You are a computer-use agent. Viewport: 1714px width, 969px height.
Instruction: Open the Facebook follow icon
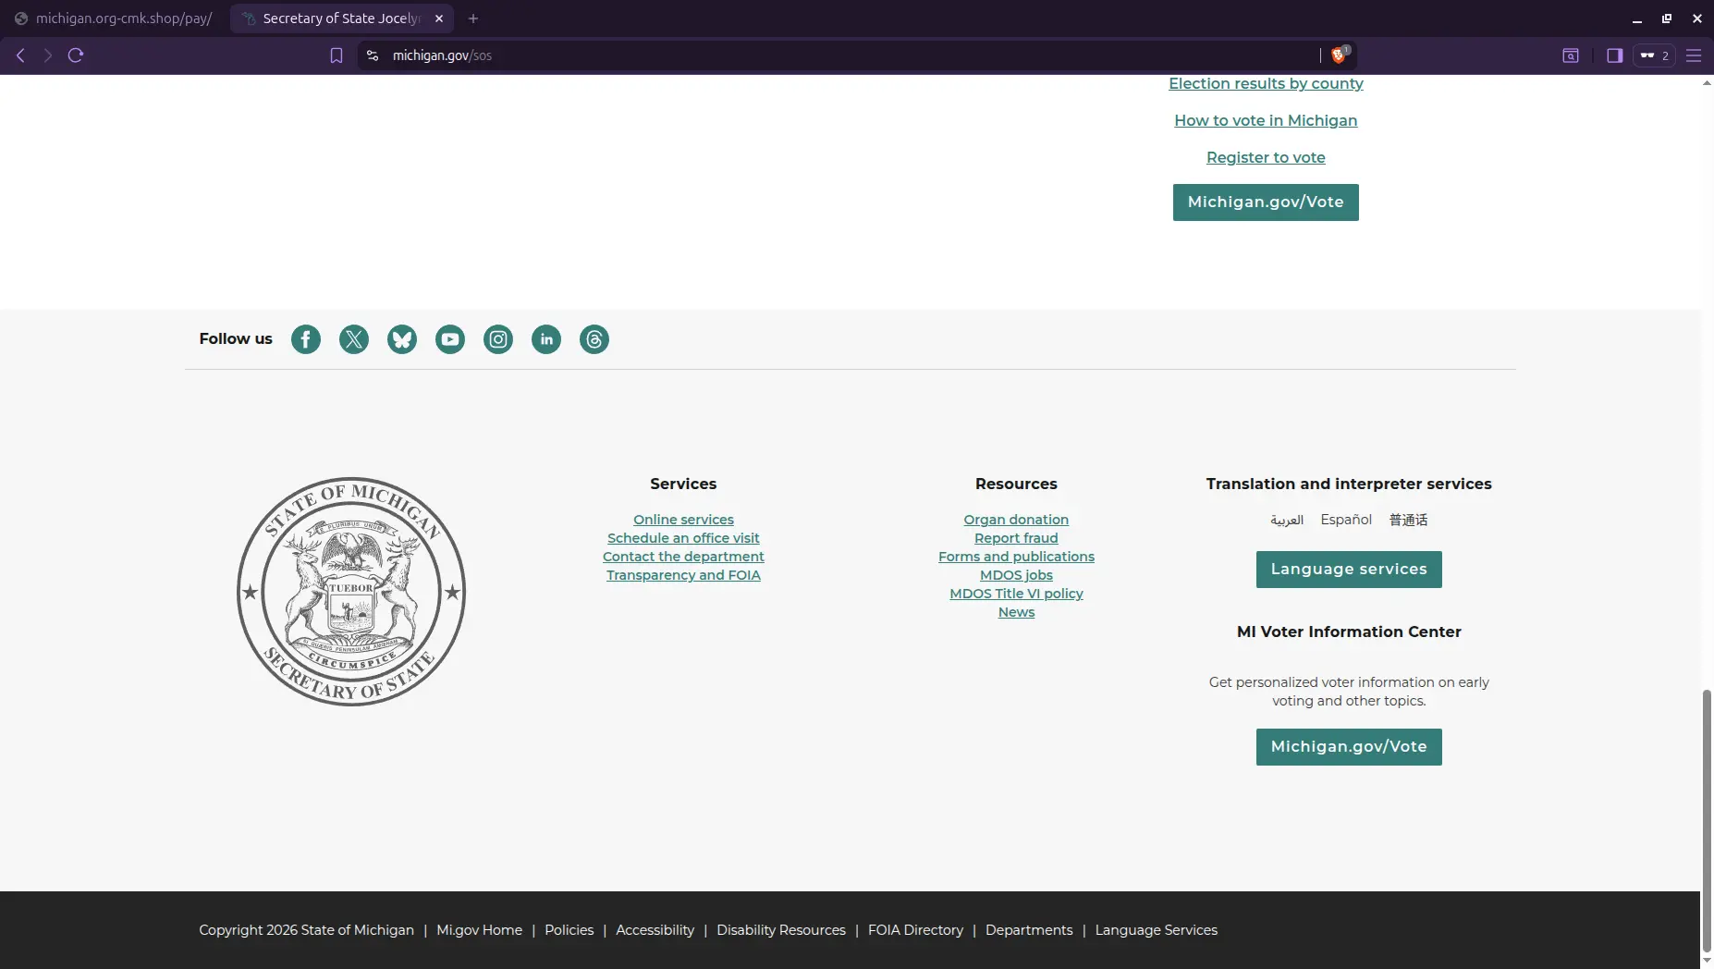click(x=306, y=339)
